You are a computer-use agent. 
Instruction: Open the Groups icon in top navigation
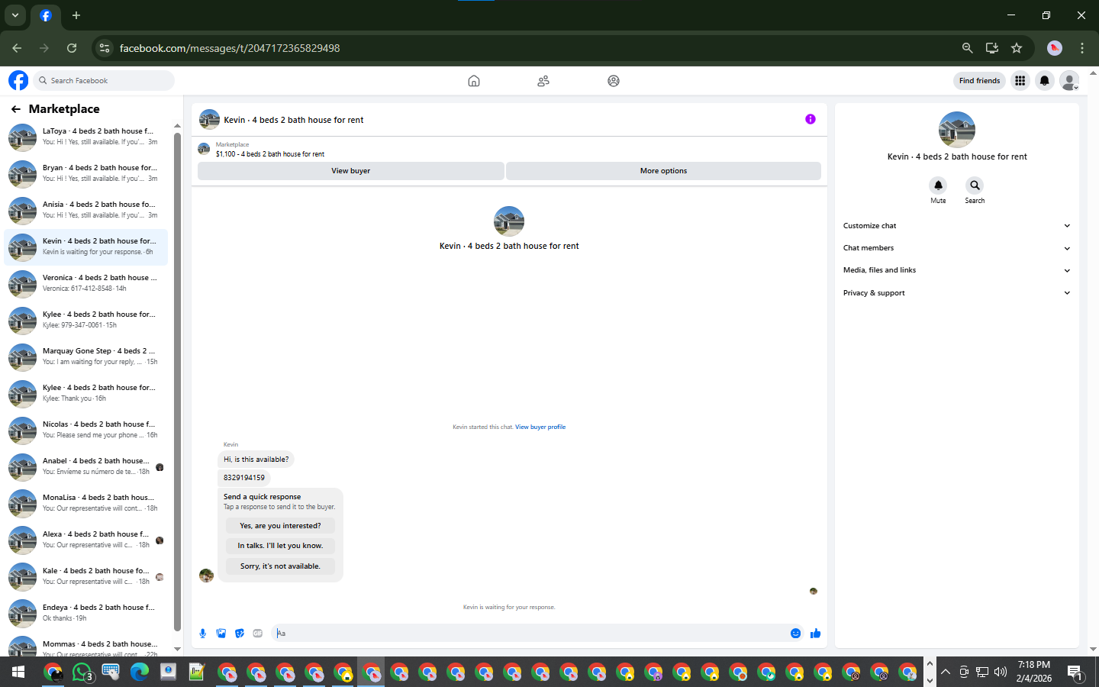614,81
